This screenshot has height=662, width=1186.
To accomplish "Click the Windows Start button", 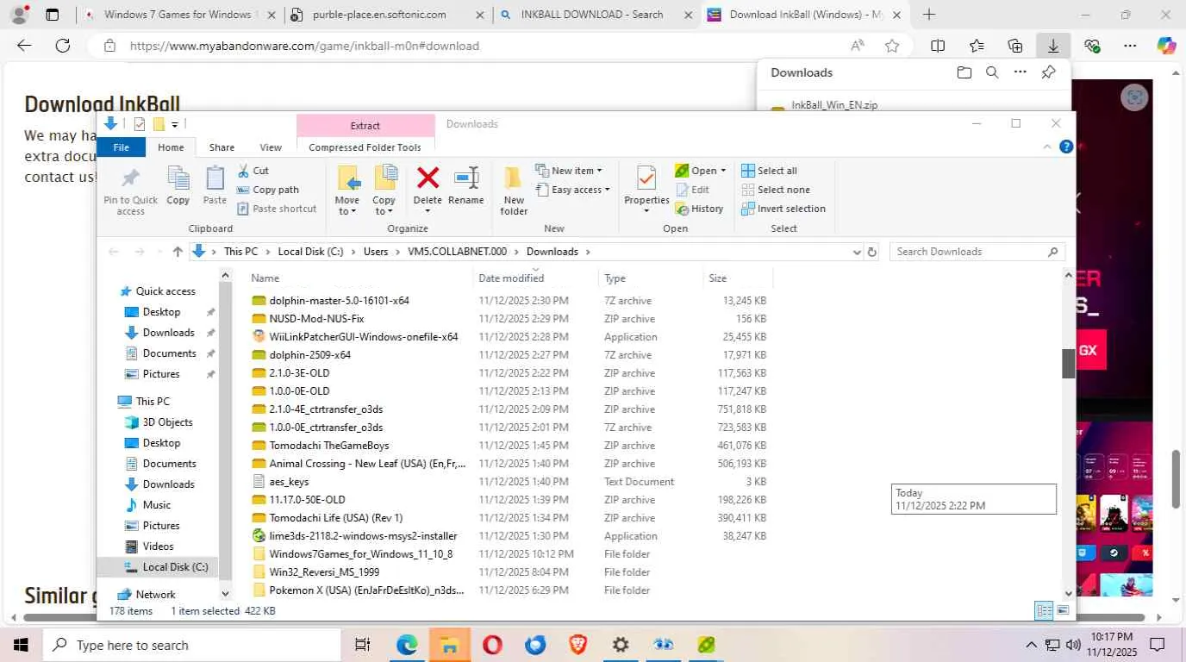I will pyautogui.click(x=21, y=645).
